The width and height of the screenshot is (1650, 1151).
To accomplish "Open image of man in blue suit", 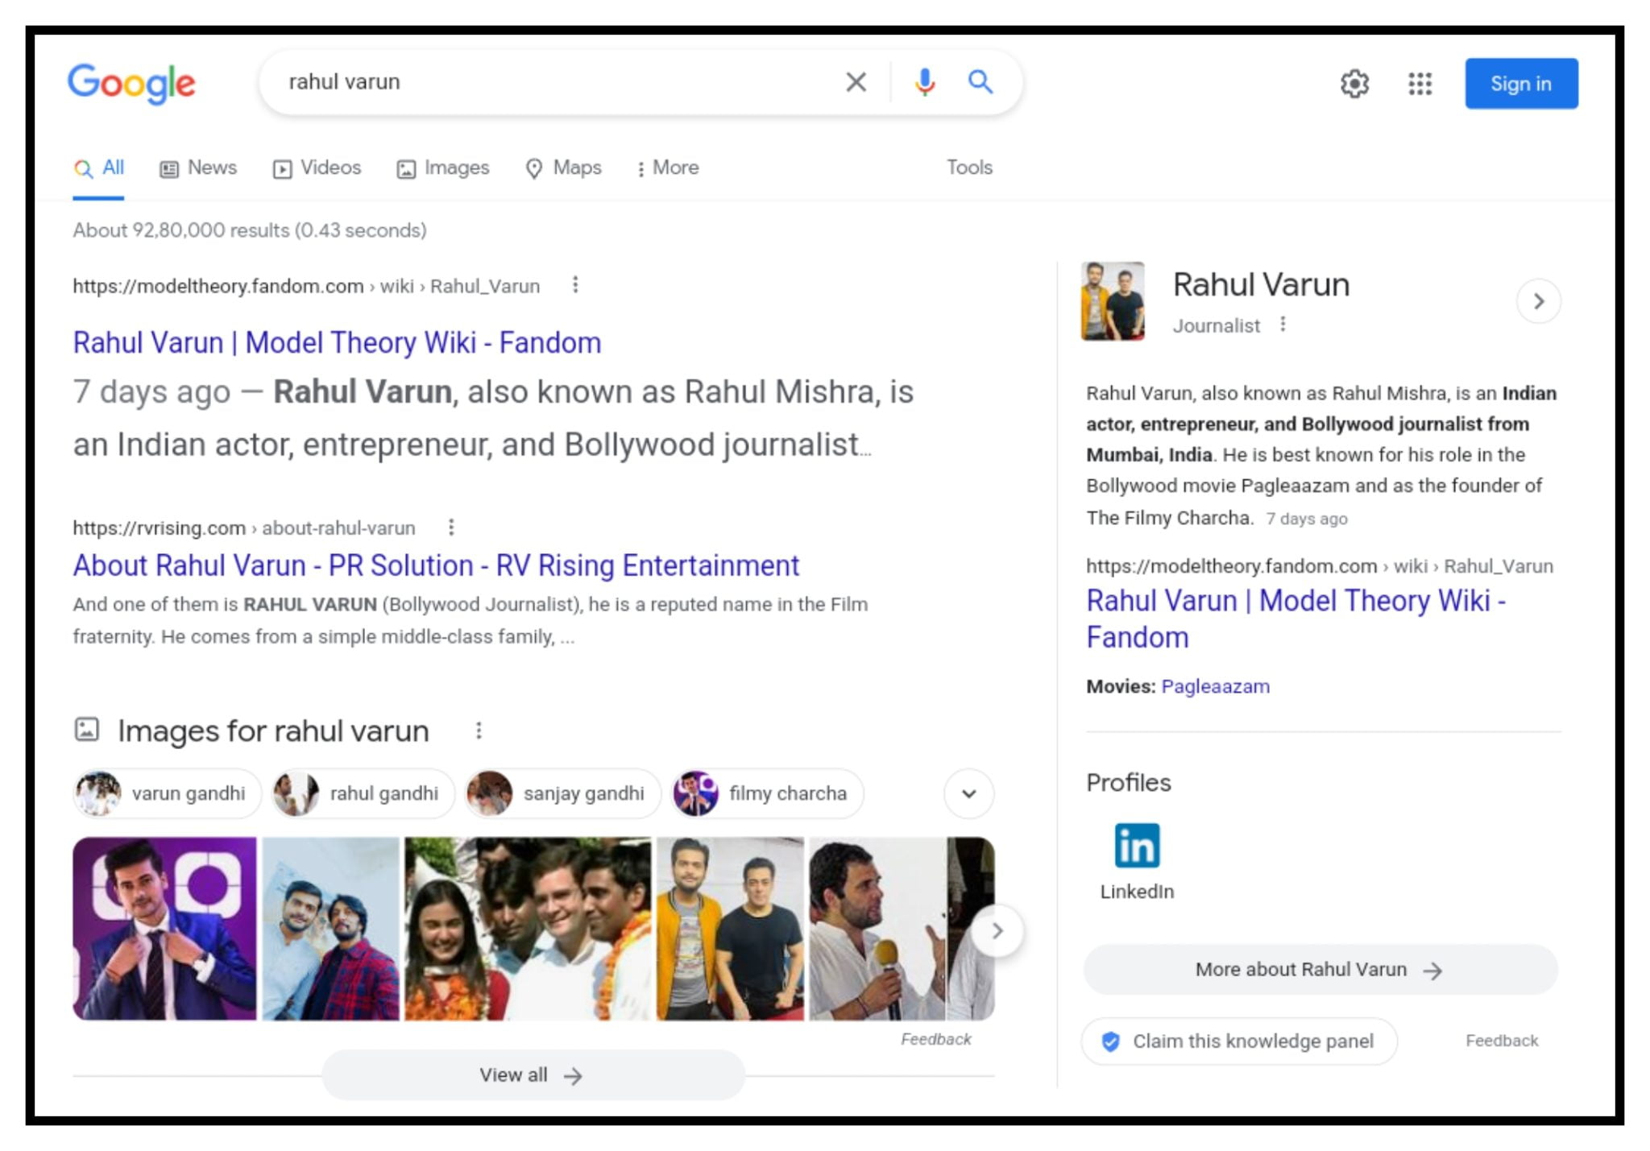I will pyautogui.click(x=164, y=929).
